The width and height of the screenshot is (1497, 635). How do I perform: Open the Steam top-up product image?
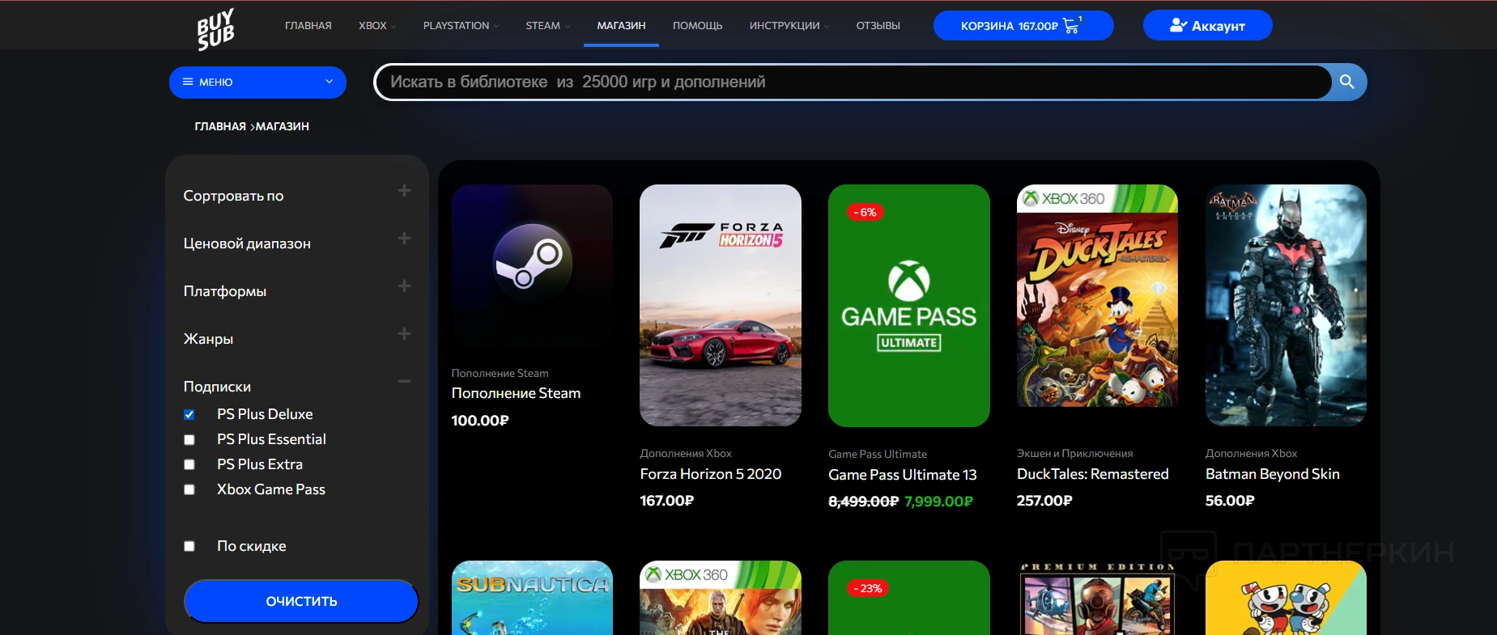tap(532, 266)
